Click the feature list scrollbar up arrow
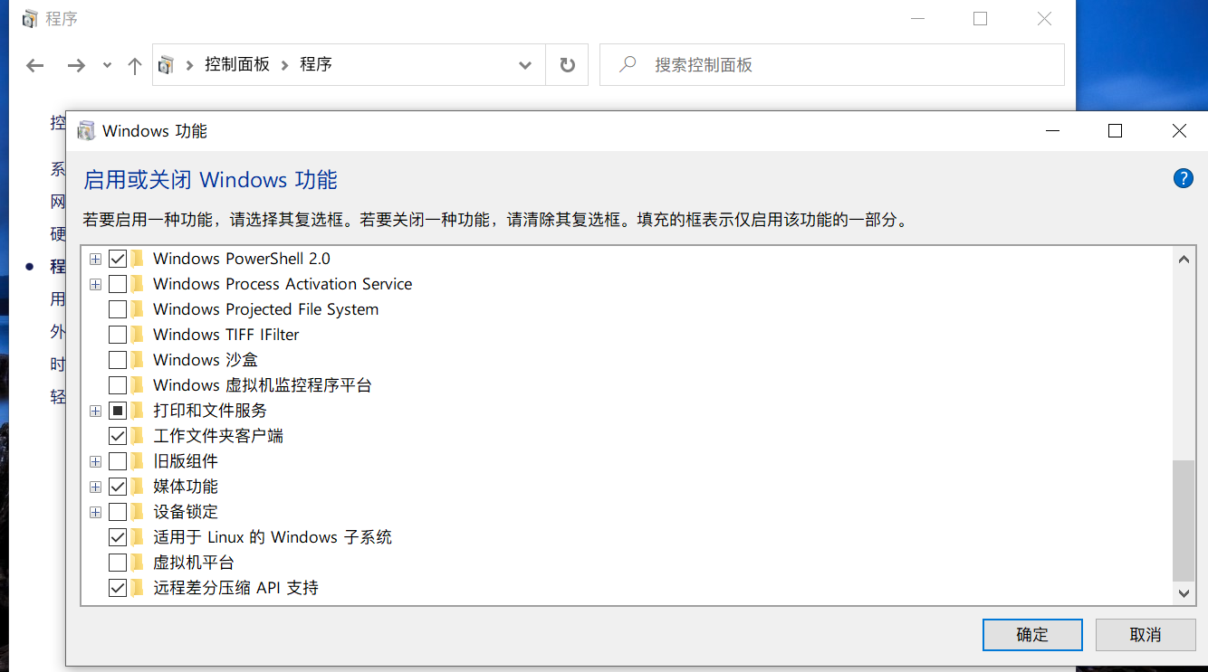1208x672 pixels. (x=1184, y=260)
